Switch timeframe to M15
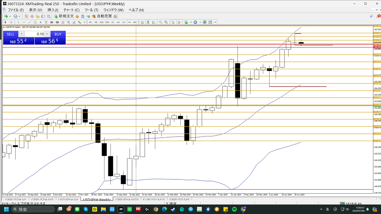 [102, 22]
